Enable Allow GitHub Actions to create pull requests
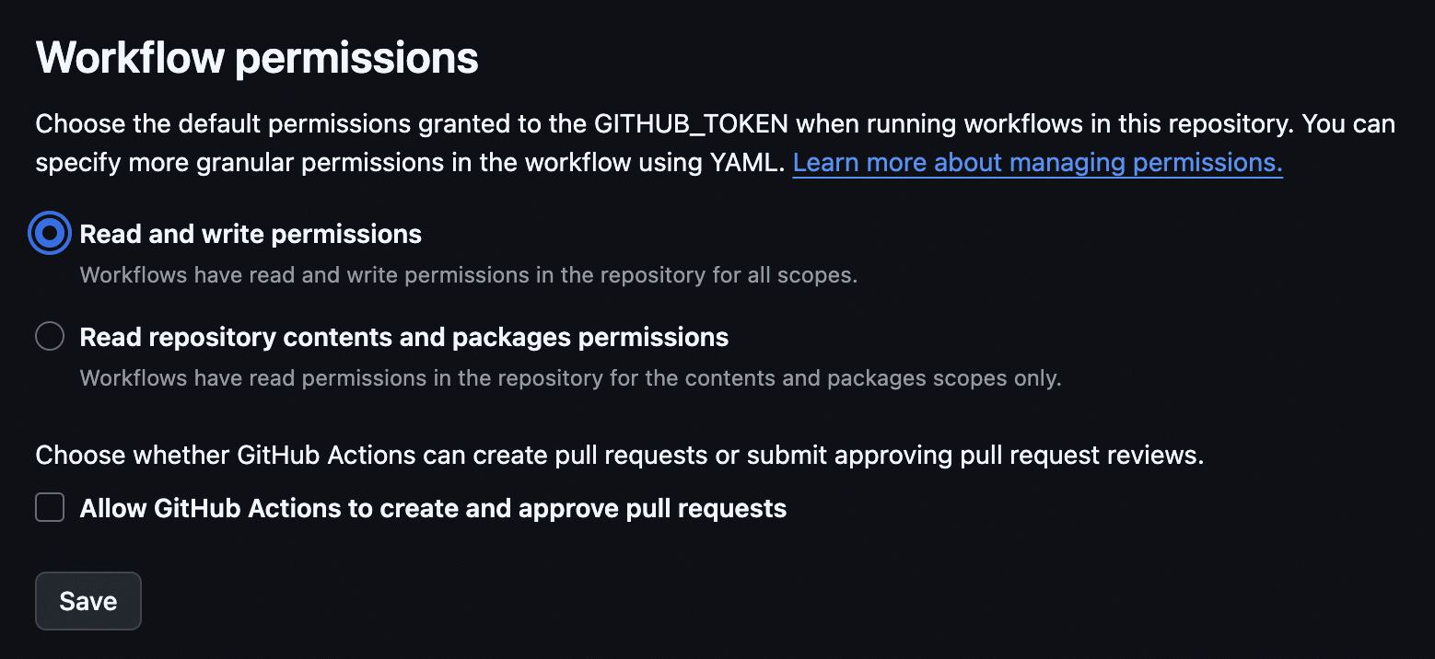The height and width of the screenshot is (659, 1435). pos(49,507)
